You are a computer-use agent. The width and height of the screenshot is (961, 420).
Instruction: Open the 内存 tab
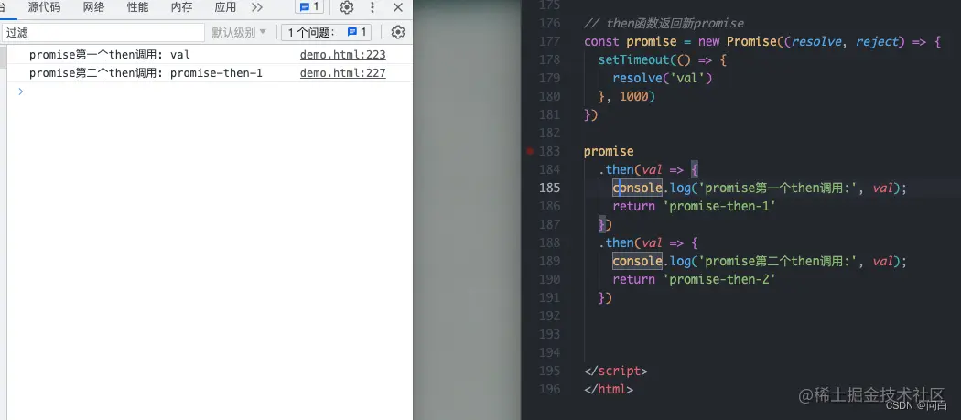[x=181, y=7]
